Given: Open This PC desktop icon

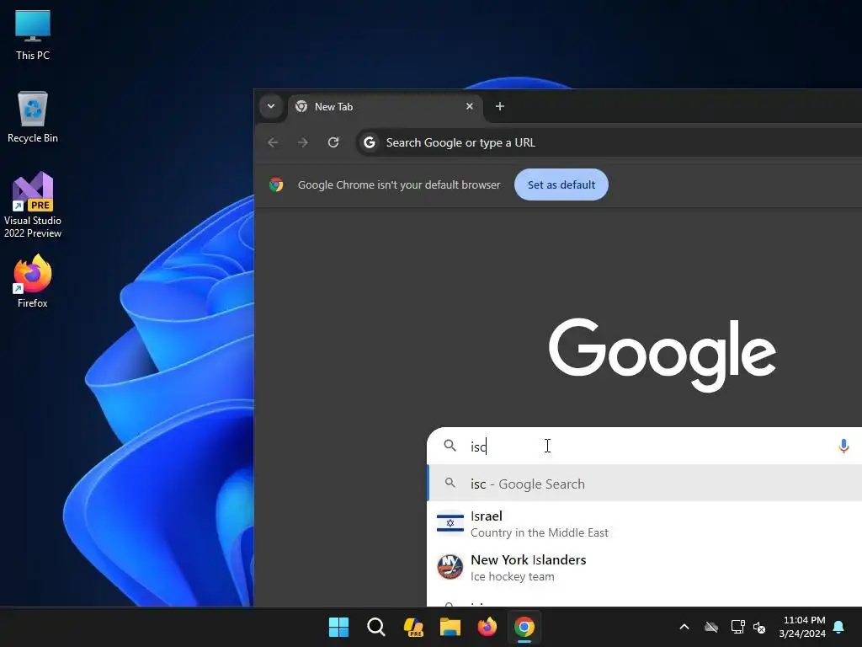Looking at the screenshot, I should (33, 34).
